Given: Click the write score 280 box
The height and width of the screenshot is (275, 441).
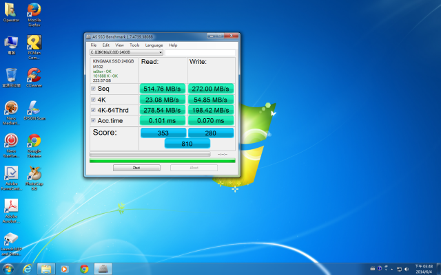Looking at the screenshot, I should [x=211, y=133].
